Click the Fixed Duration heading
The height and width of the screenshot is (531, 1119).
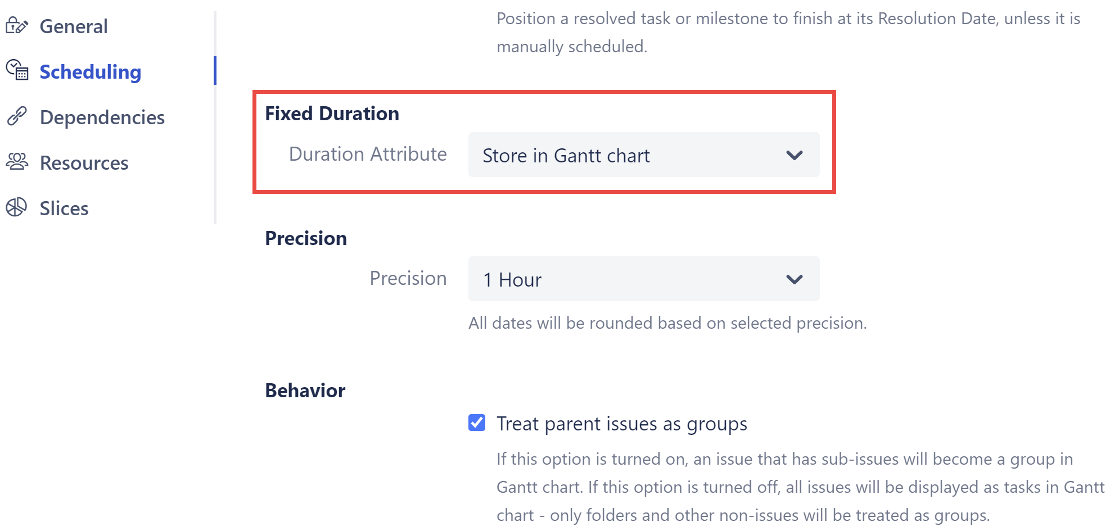(332, 114)
